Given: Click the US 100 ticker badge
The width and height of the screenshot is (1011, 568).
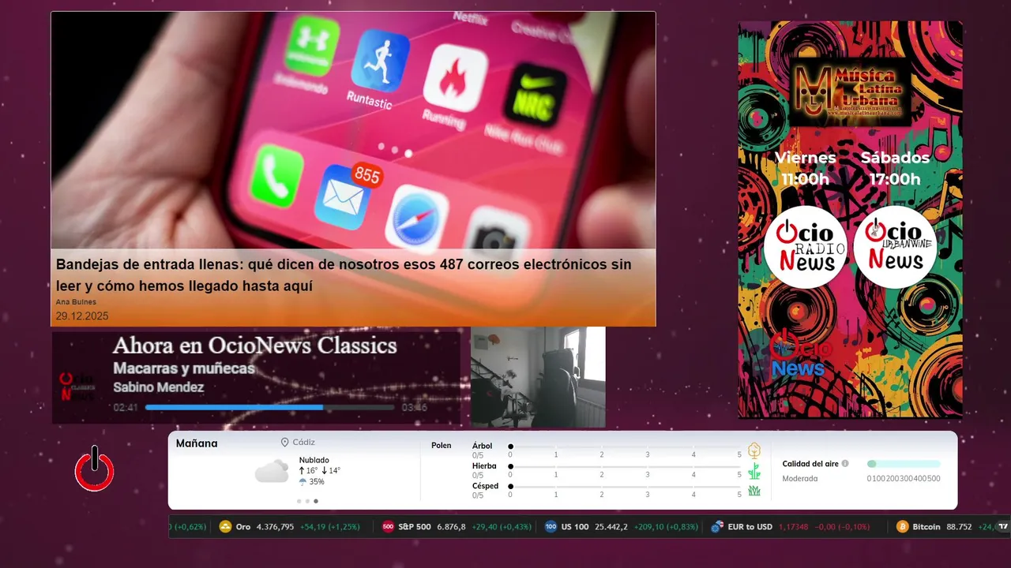Looking at the screenshot, I should pos(551,527).
